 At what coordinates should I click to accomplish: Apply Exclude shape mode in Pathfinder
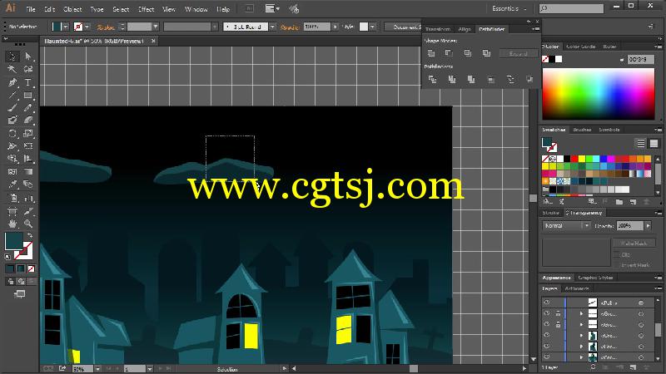486,53
